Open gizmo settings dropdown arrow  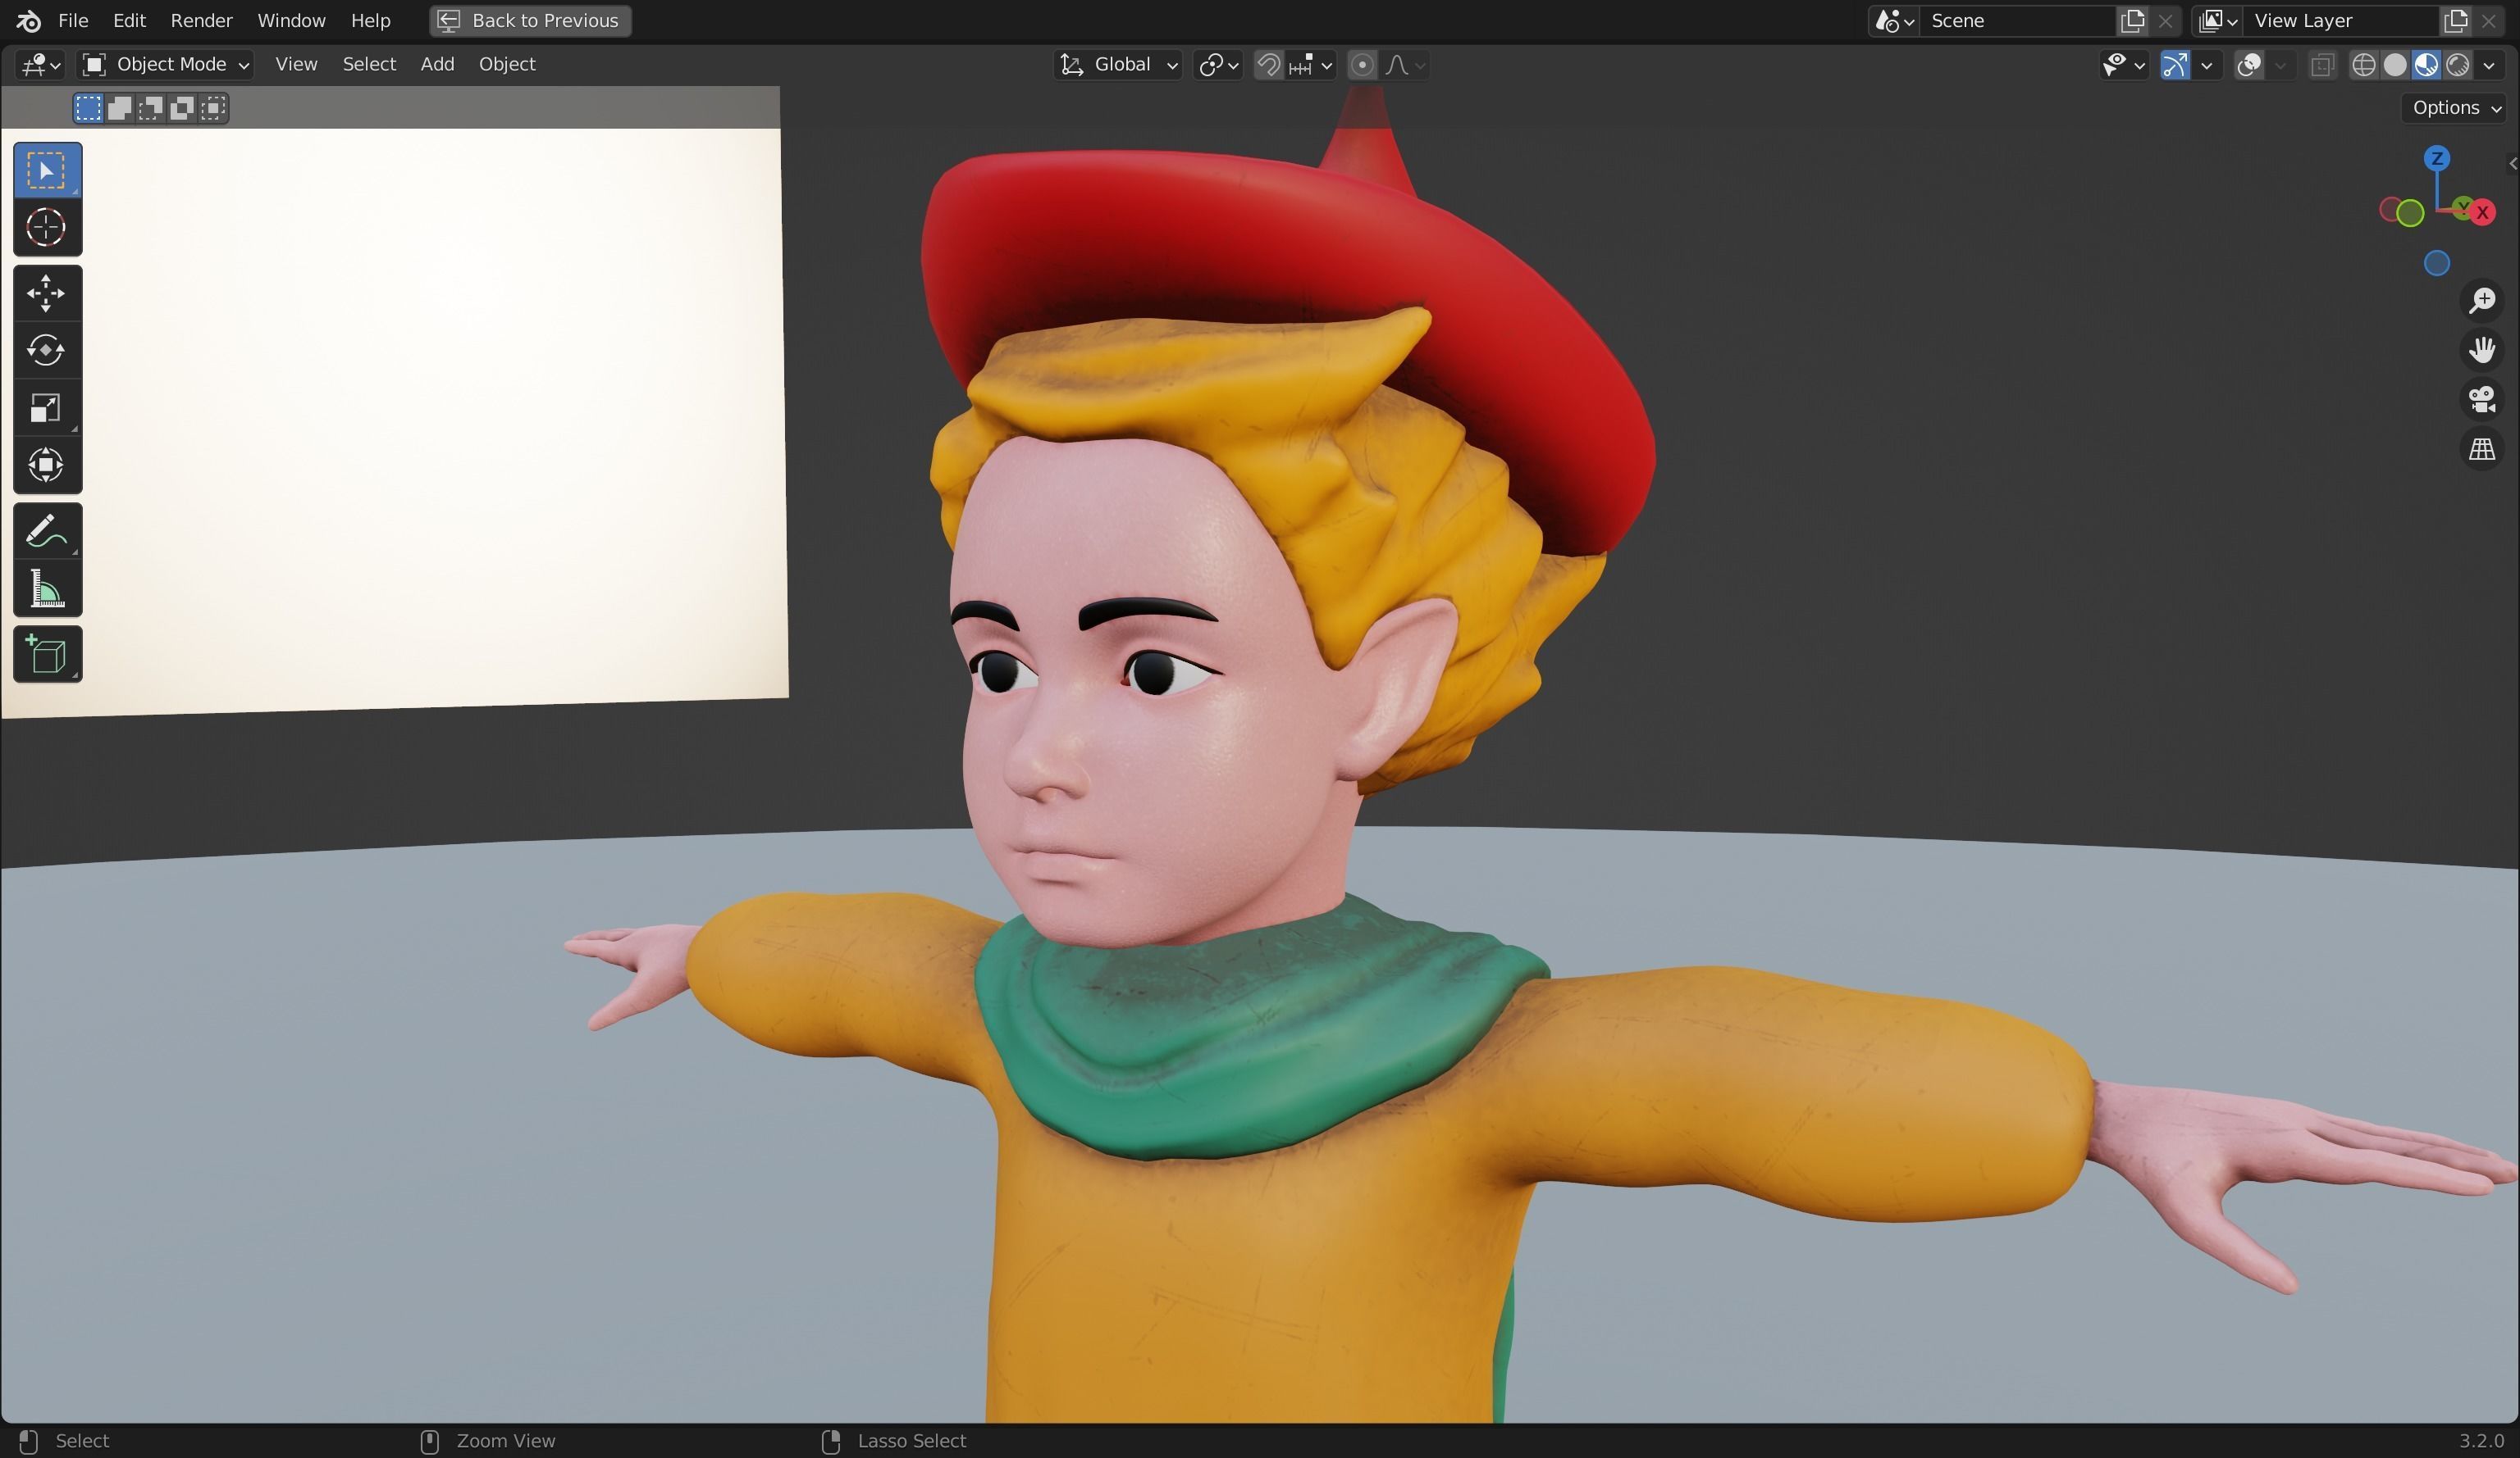point(2206,65)
